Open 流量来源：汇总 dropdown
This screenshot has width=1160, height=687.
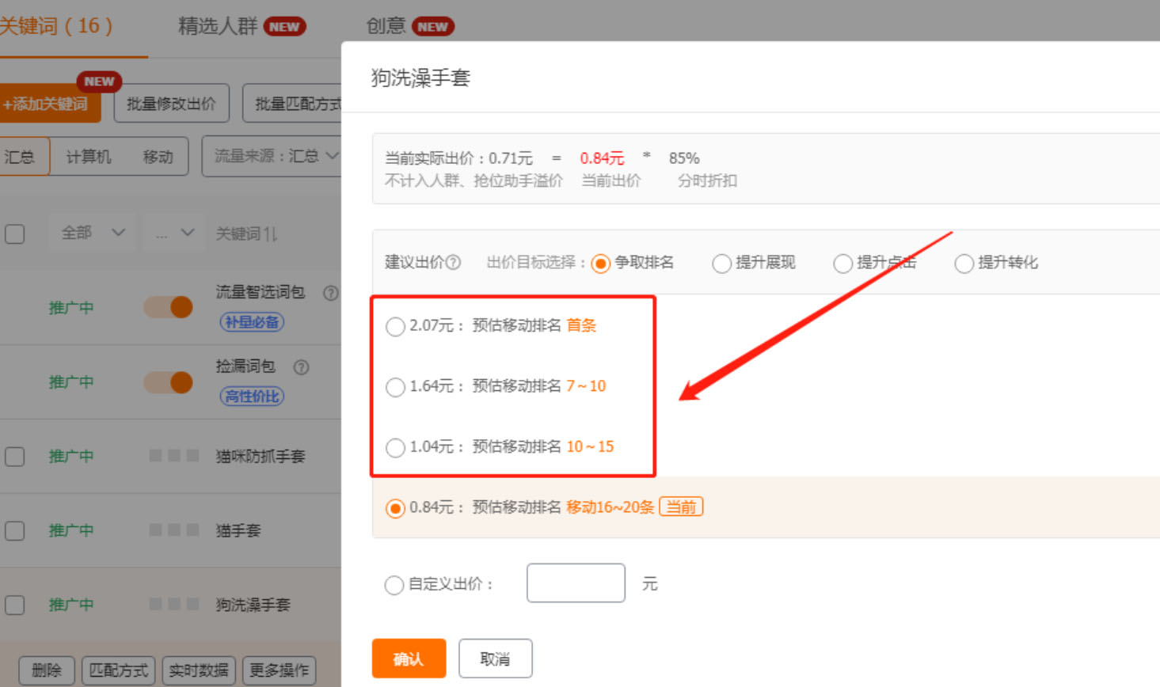tap(272, 156)
